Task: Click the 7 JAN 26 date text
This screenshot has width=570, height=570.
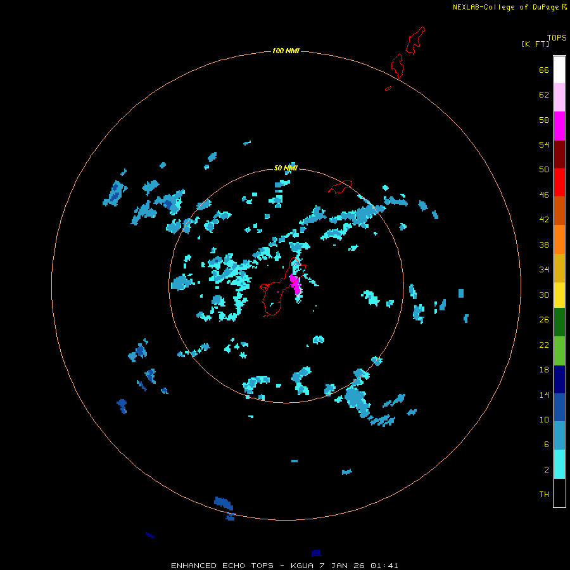Action: pos(342,566)
